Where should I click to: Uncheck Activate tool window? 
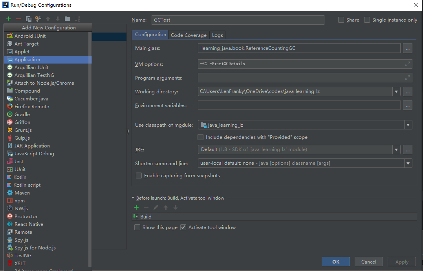183,227
